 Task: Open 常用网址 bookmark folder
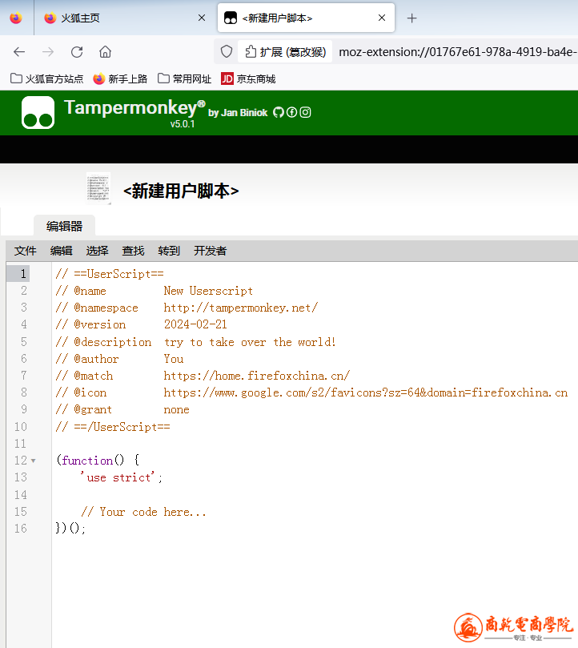click(x=185, y=78)
